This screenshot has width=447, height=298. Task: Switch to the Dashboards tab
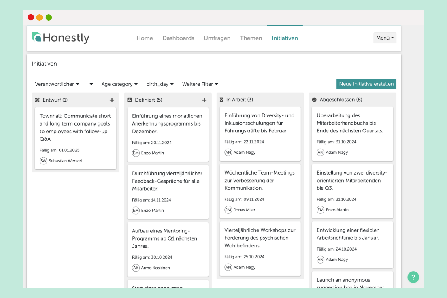(178, 38)
